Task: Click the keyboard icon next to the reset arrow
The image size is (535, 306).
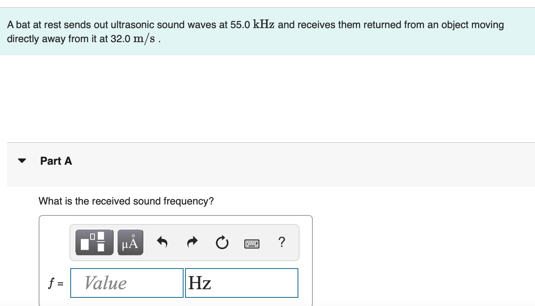Action: pos(252,244)
